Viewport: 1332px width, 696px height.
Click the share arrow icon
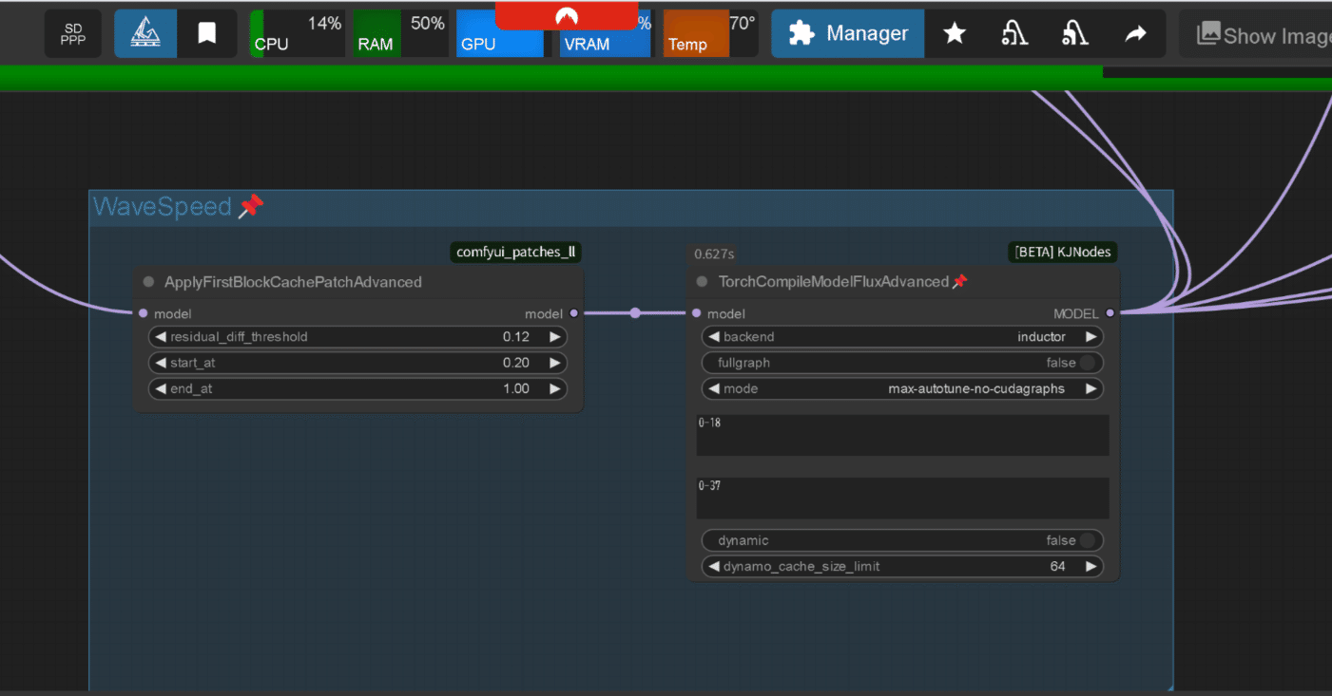click(1135, 34)
